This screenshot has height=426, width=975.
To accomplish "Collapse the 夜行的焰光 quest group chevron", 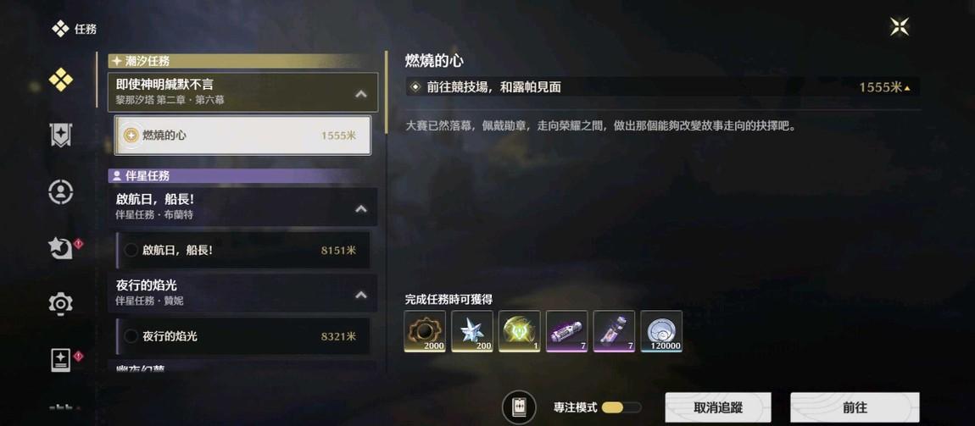I will pos(360,295).
